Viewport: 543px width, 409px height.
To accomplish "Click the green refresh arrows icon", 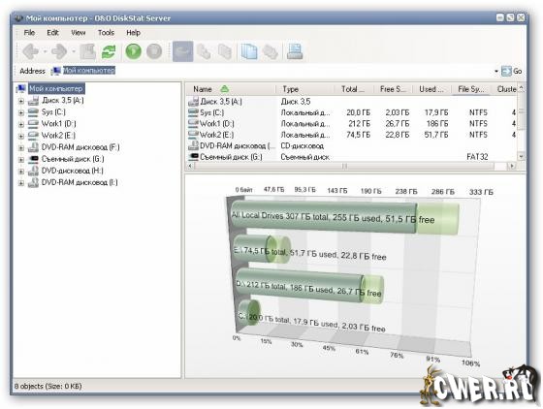I will pos(109,52).
